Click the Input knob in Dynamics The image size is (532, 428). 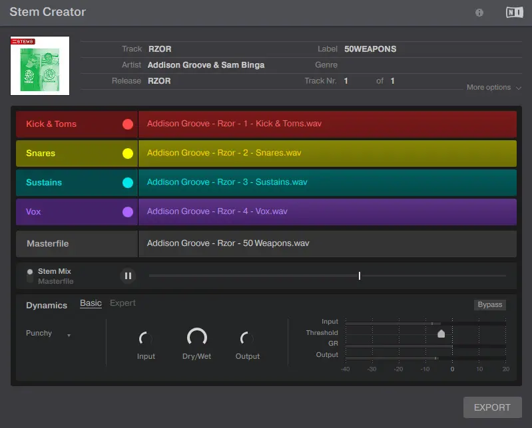[x=146, y=339]
